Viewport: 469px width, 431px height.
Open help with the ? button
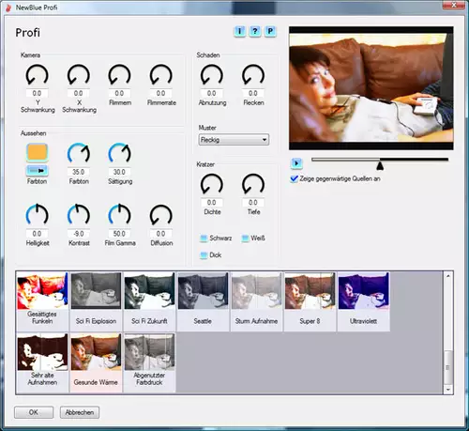255,31
